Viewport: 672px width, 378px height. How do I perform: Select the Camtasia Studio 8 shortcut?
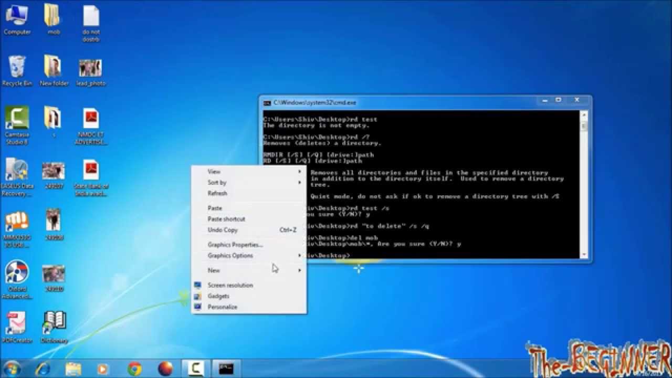coord(17,125)
